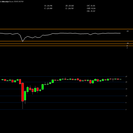Click the last green candlestick on the right
This screenshot has height=133, width=133.
coord(120,79)
